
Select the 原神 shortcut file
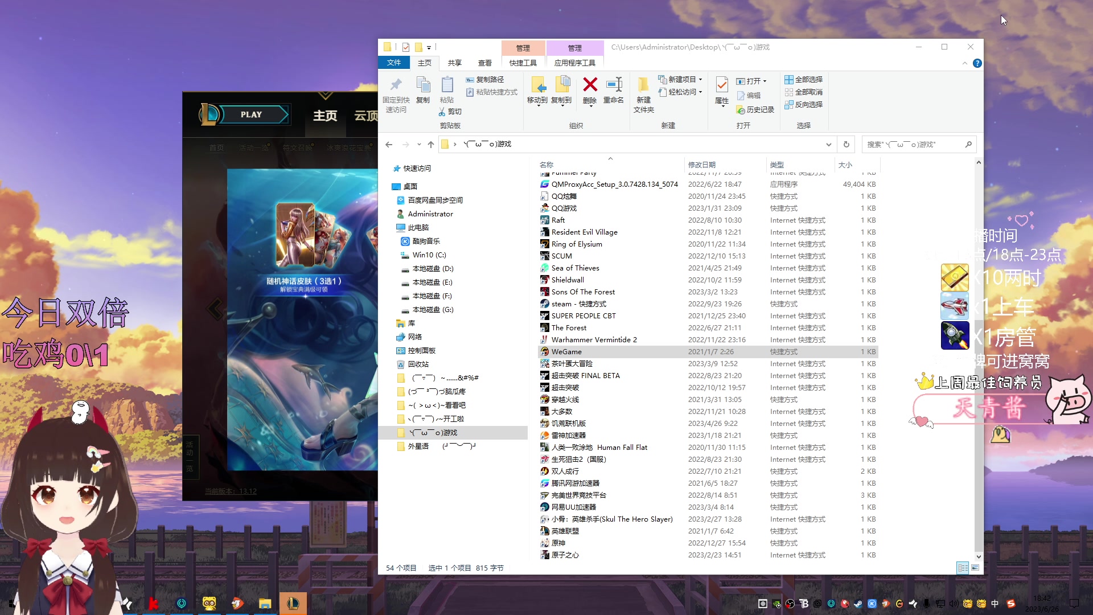click(708, 543)
